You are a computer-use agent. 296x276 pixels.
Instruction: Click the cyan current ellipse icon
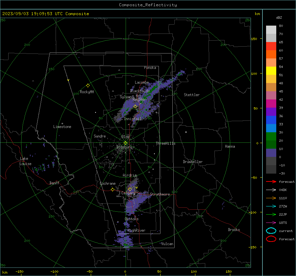click(271, 231)
